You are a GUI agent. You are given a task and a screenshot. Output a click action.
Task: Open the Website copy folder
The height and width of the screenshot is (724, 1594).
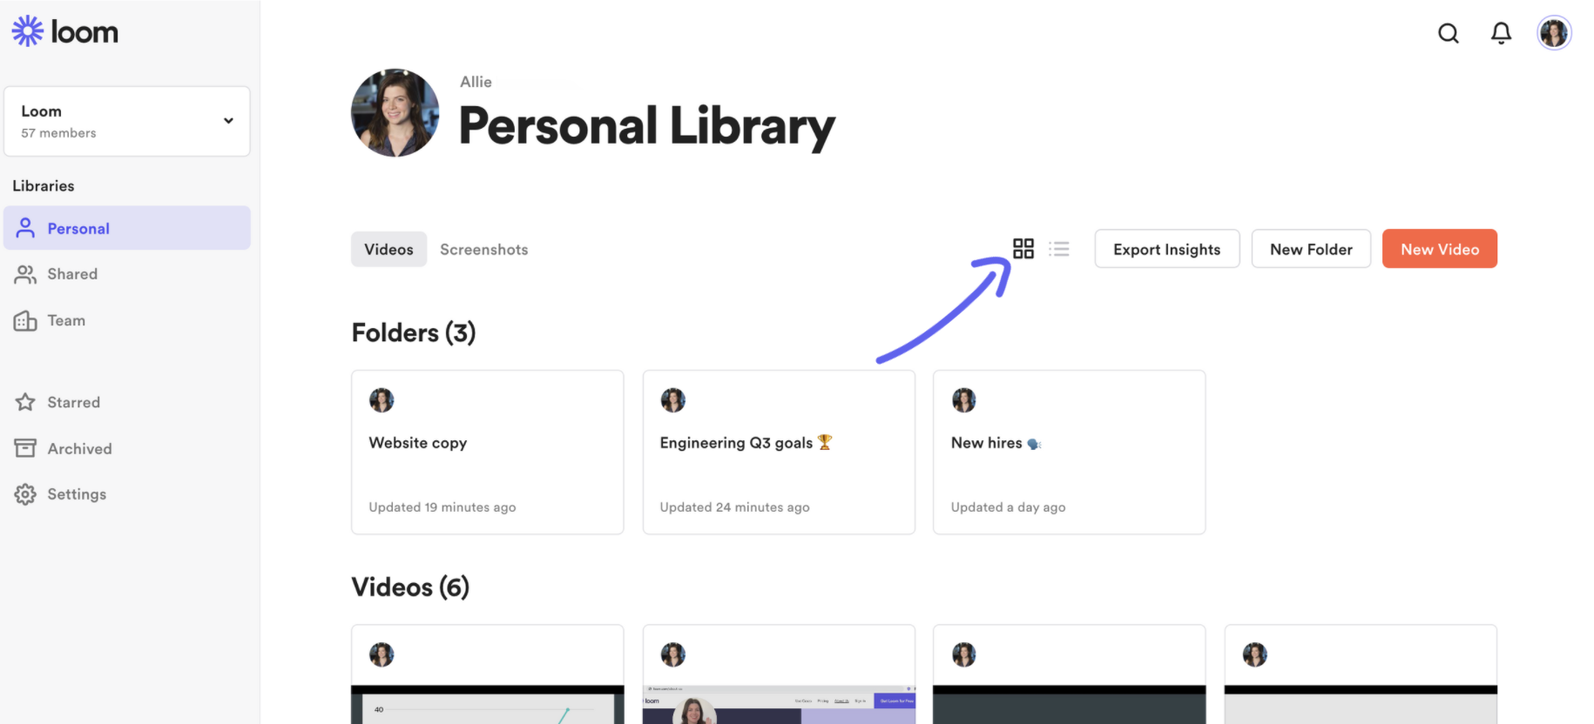[488, 452]
